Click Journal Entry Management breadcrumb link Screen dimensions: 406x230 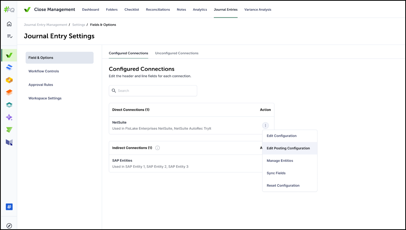point(46,25)
